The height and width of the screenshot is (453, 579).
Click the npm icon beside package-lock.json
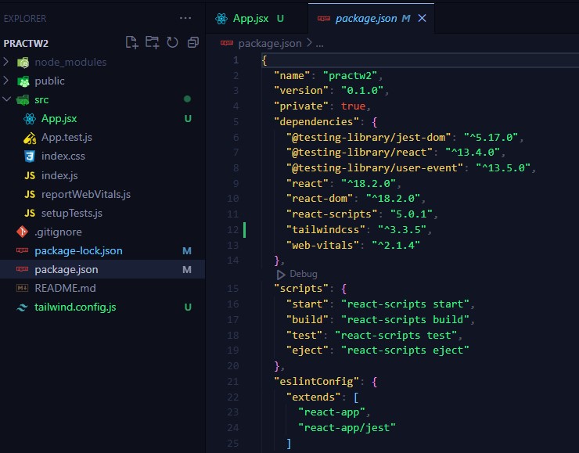pyautogui.click(x=22, y=250)
